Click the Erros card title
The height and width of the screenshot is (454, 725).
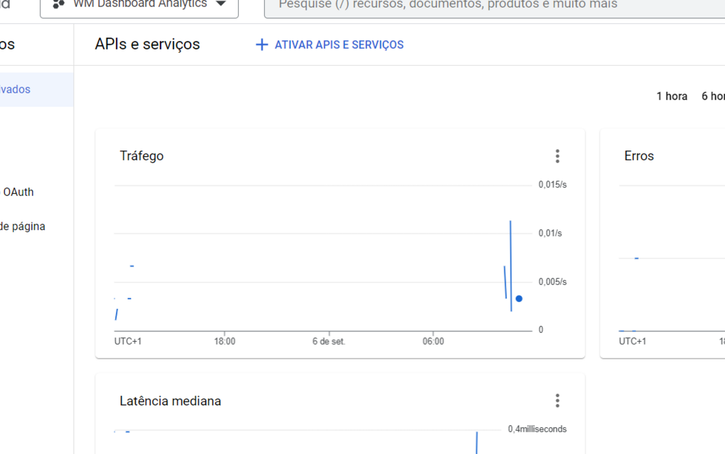click(639, 156)
